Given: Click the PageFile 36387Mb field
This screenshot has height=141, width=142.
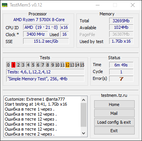Looking at the screenshot, I should tap(121, 34).
